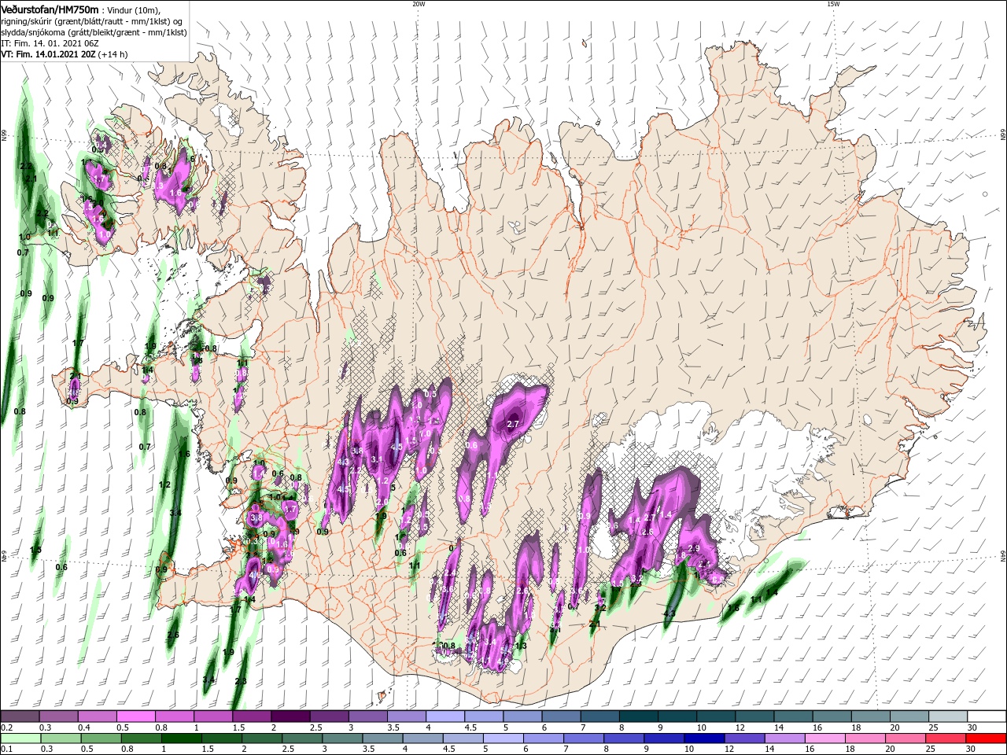The image size is (1007, 755).
Task: Click the "0.1" label in the rain legend
Action: tap(6, 749)
